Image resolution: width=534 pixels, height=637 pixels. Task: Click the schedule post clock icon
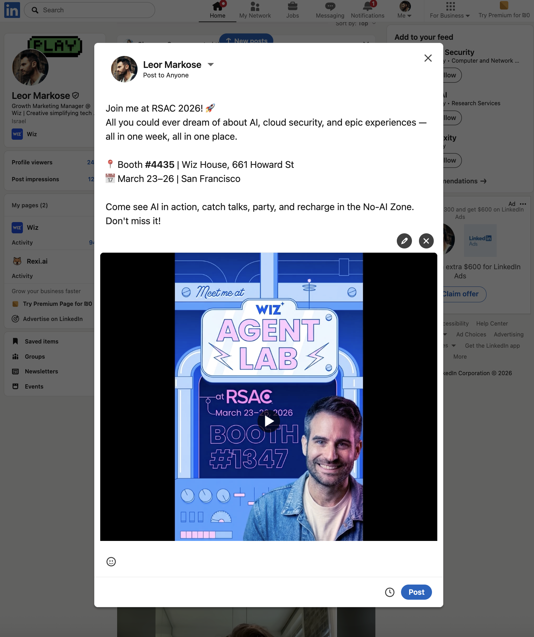point(390,592)
